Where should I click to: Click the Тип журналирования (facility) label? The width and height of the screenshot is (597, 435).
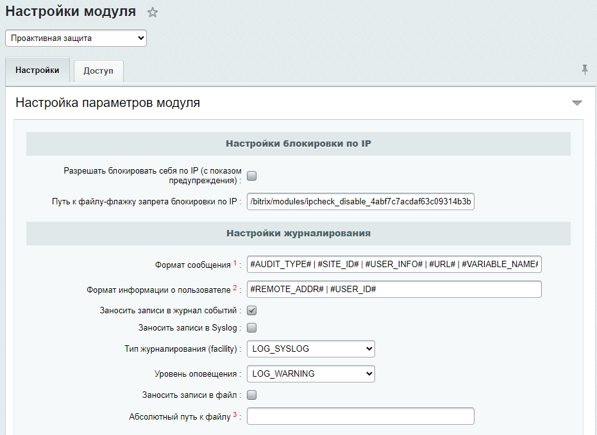pyautogui.click(x=180, y=349)
